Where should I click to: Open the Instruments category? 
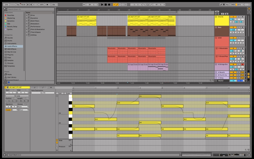12,43
